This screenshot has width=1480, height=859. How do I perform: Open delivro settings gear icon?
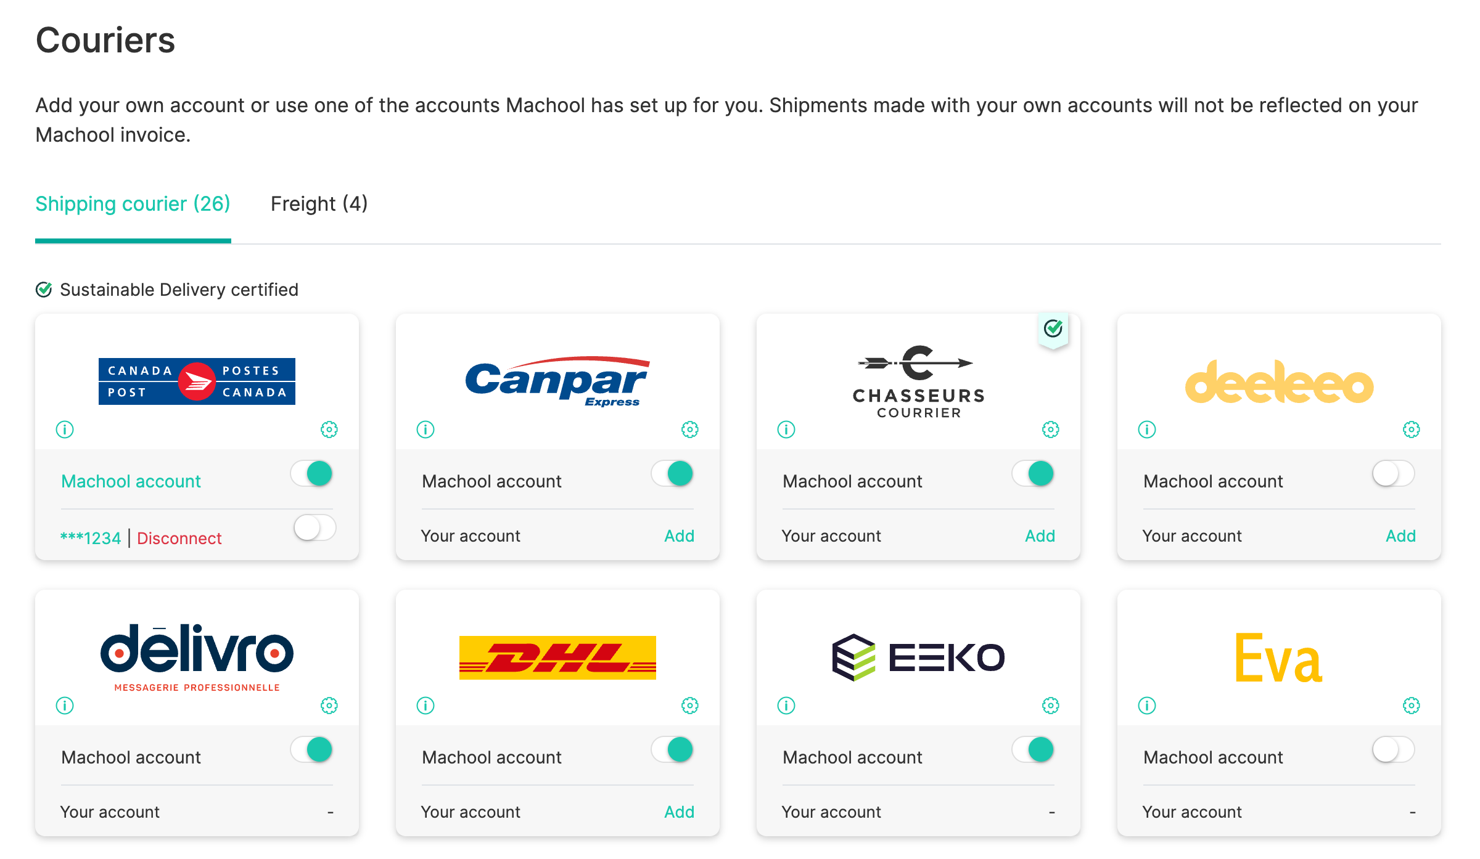pos(329,706)
